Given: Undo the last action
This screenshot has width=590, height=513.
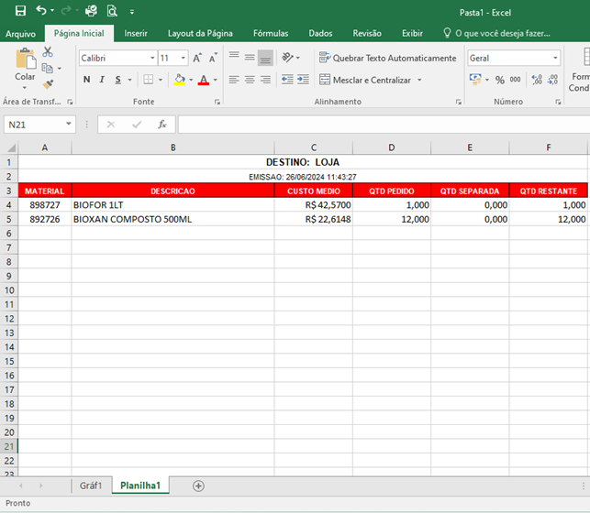Looking at the screenshot, I should point(41,10).
